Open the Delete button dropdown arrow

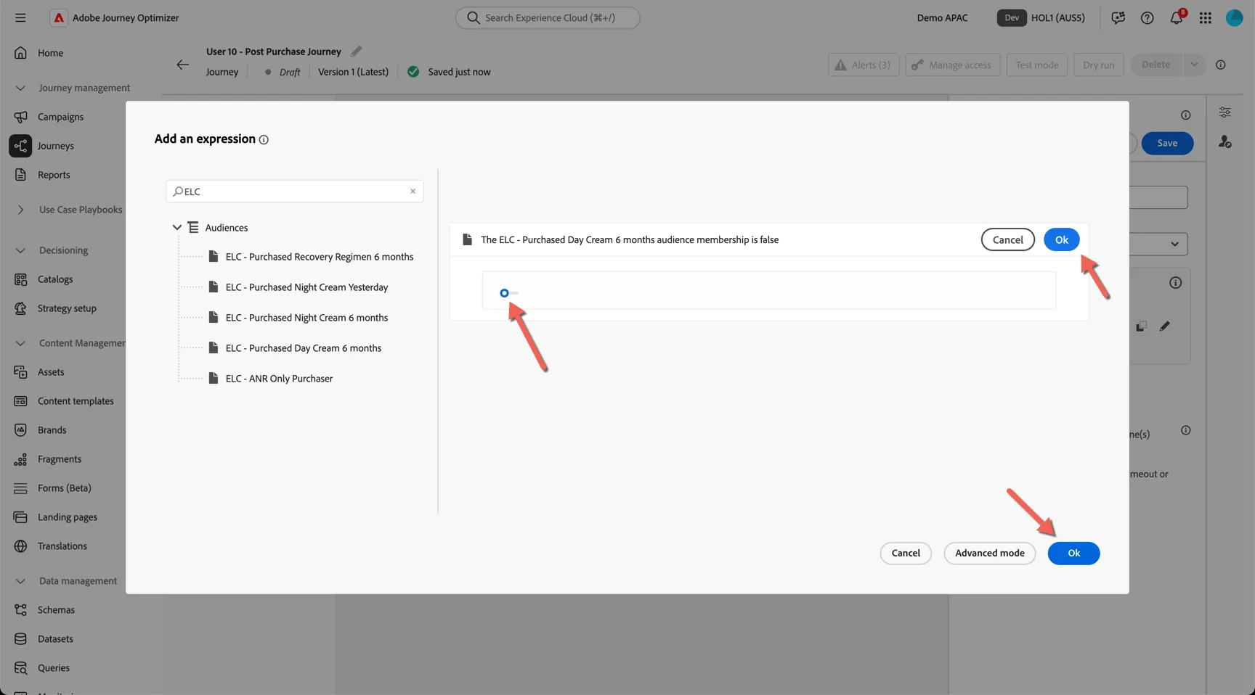coord(1194,65)
